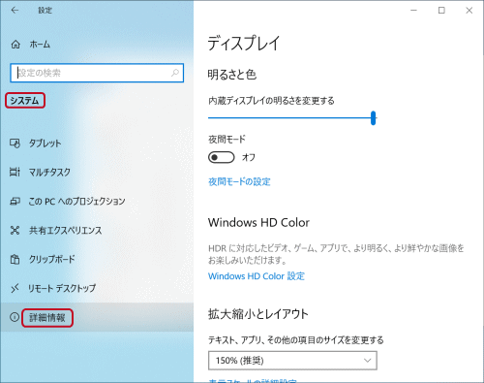The height and width of the screenshot is (383, 484).
Task: Select マルチタスク menu item
Action: click(x=49, y=172)
